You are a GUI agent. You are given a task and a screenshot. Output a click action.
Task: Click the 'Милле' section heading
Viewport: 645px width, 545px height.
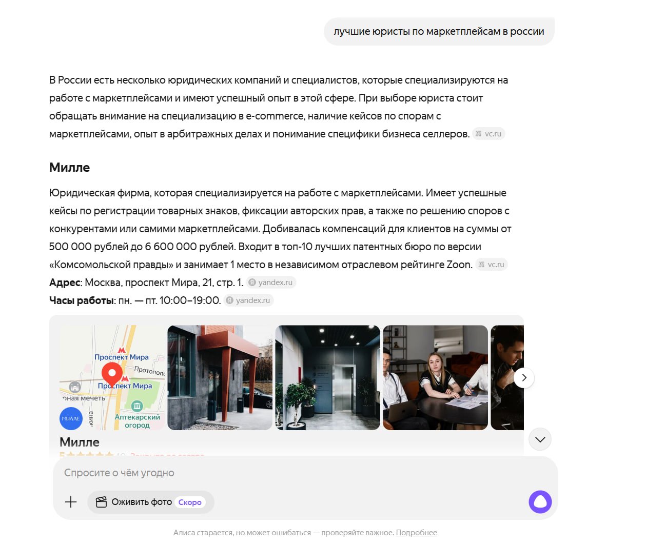(x=69, y=168)
